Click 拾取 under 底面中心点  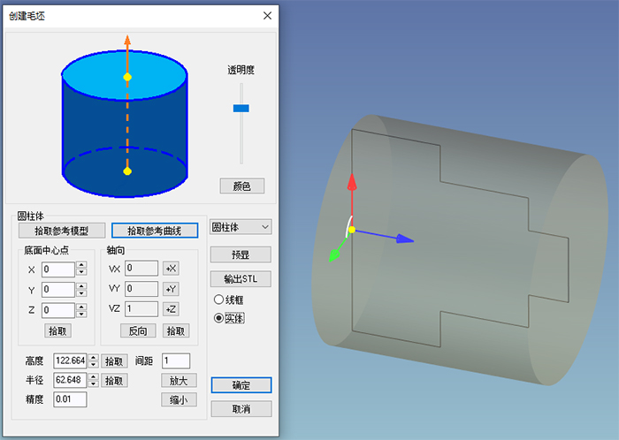tap(57, 331)
